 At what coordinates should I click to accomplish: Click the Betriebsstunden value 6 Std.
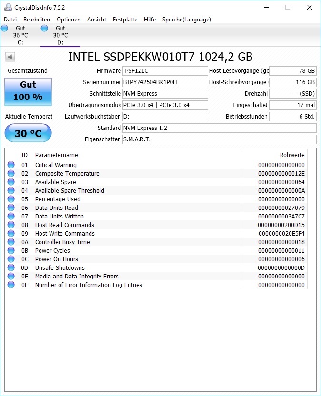point(293,117)
